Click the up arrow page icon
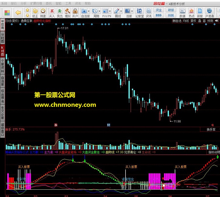220x197 pixels. coord(27,10)
